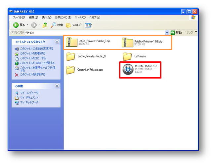Viewport: 213px width, 165px height.
Task: Minimize the IAMAKEY (E:) window
Action: pyautogui.click(x=184, y=12)
